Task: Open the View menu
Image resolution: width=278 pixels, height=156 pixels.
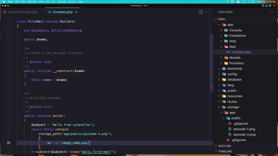Action: click(x=41, y=2)
